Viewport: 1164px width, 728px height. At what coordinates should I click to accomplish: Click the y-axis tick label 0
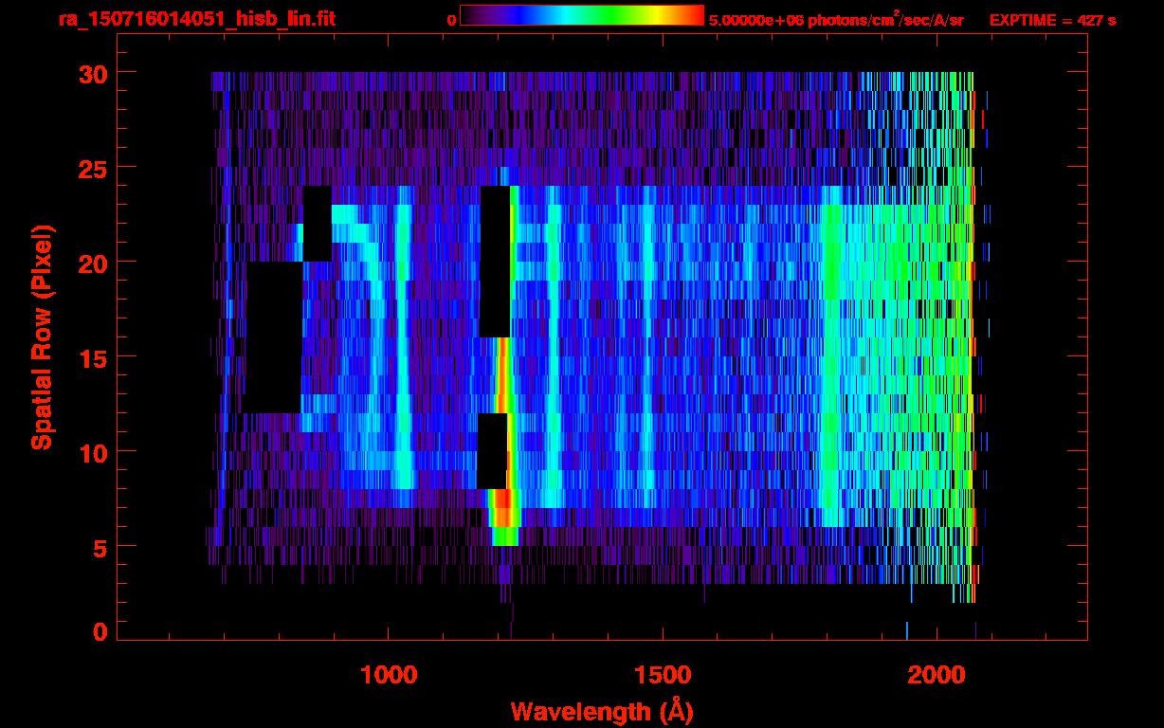[99, 630]
